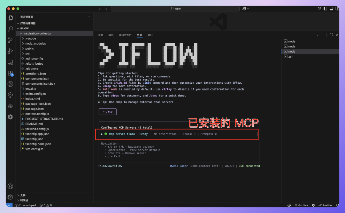
Task: Expand the src folder
Action: coord(55,53)
